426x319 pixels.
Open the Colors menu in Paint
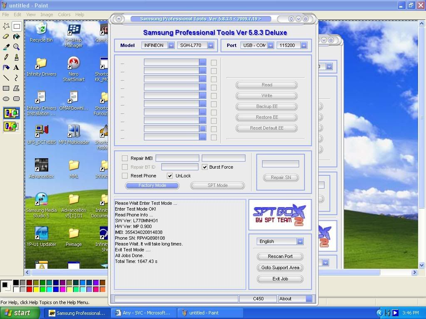click(64, 15)
